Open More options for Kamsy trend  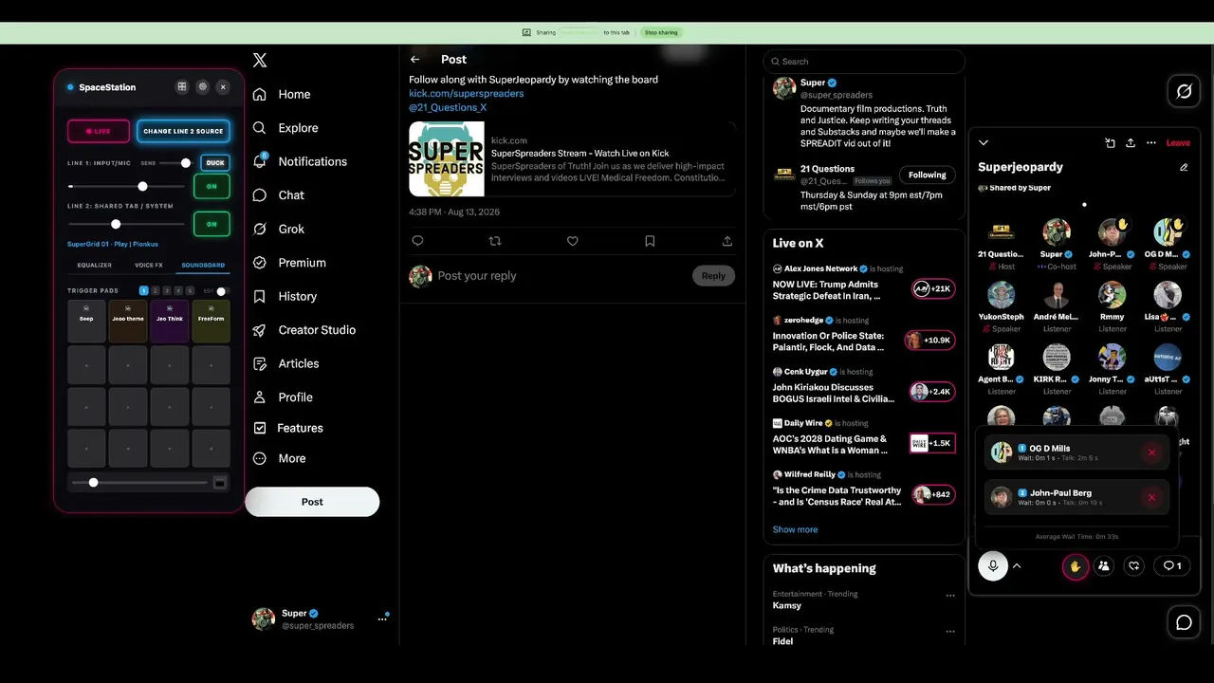click(x=950, y=595)
